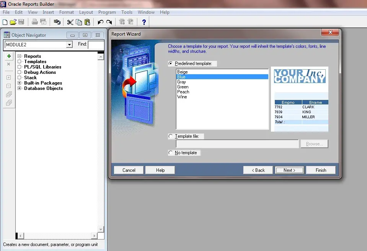
Task: Click the Cancel button in Report Wizard
Action: tap(129, 170)
